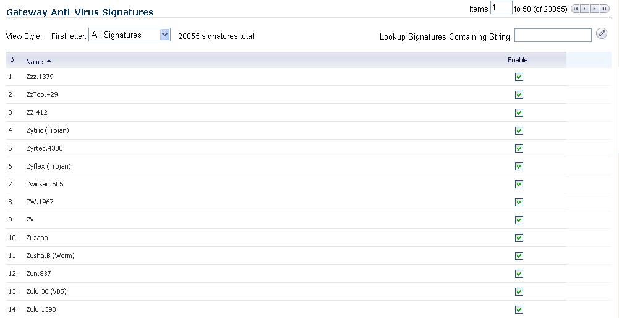Screen dimensions: 619x318
Task: Sort by the Name column header
Action: 35,62
